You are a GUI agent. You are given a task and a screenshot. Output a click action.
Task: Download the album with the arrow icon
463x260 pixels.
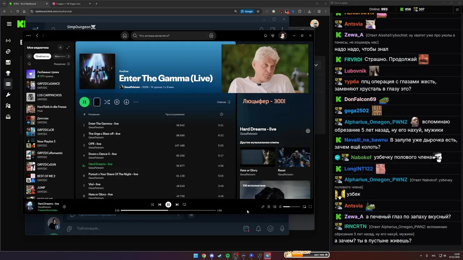click(x=126, y=102)
